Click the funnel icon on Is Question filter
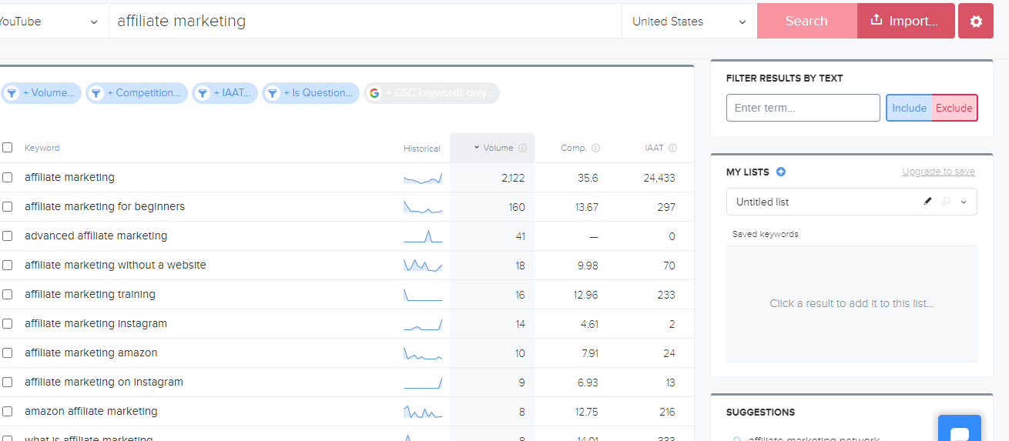1009x441 pixels. click(273, 93)
